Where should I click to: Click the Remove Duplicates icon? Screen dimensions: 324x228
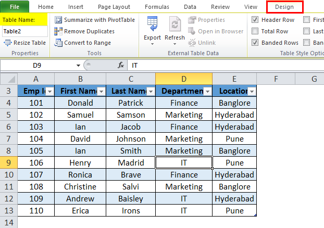coord(58,31)
